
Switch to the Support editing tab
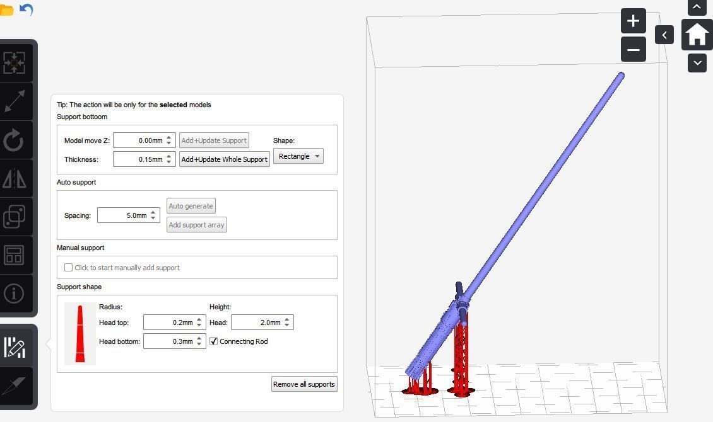[14, 347]
